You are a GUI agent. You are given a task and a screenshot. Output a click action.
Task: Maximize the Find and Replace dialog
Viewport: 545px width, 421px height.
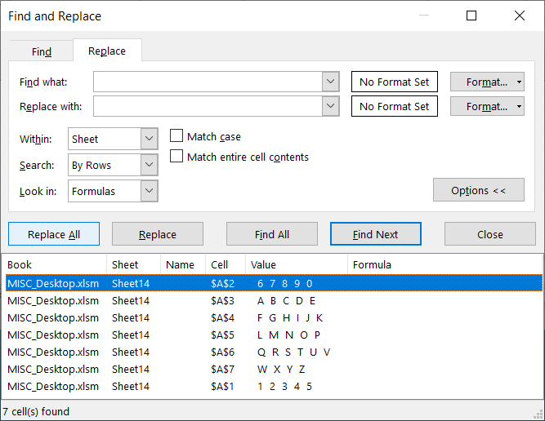[471, 16]
